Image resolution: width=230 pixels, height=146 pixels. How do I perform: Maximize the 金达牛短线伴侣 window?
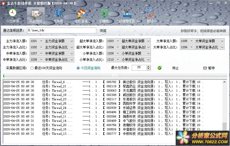[x=218, y=3]
